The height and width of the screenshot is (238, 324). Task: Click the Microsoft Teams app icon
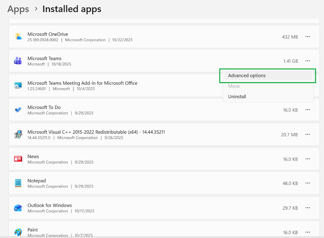click(18, 61)
